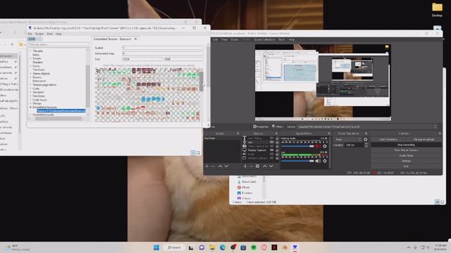Viewport: 451px width, 253px height.
Task: Toggle visibility of Audio source
Action: click(271, 154)
